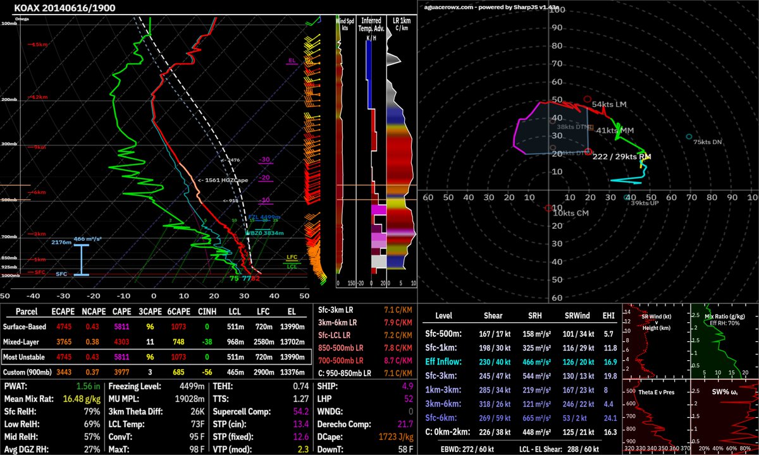Click the 2176m effective inflow height label
The height and width of the screenshot is (455, 759).
coord(61,242)
